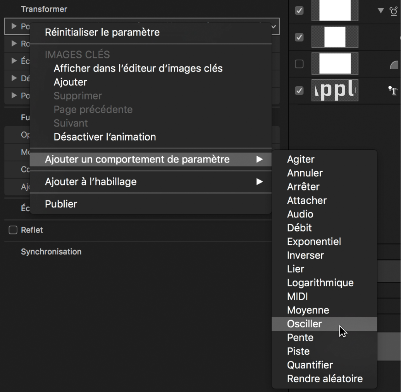The height and width of the screenshot is (392, 401).
Task: Uncheck the second layer's activation checkbox
Action: (x=298, y=37)
